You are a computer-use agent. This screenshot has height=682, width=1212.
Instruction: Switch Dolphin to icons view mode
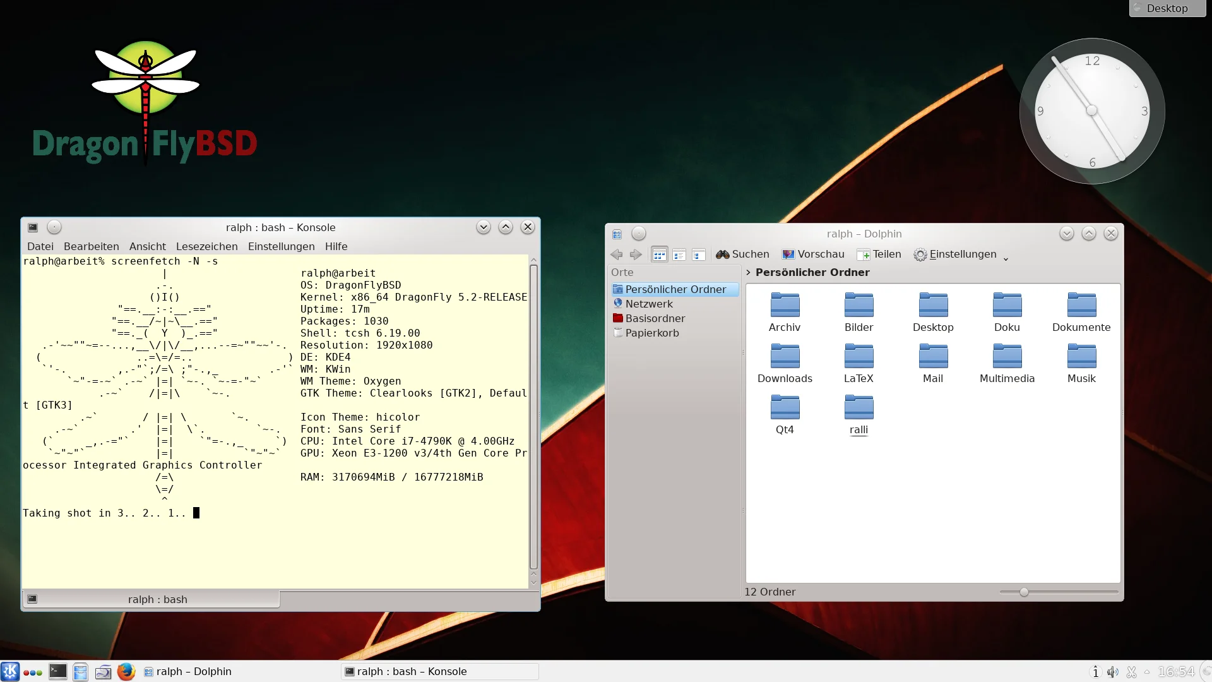click(659, 254)
